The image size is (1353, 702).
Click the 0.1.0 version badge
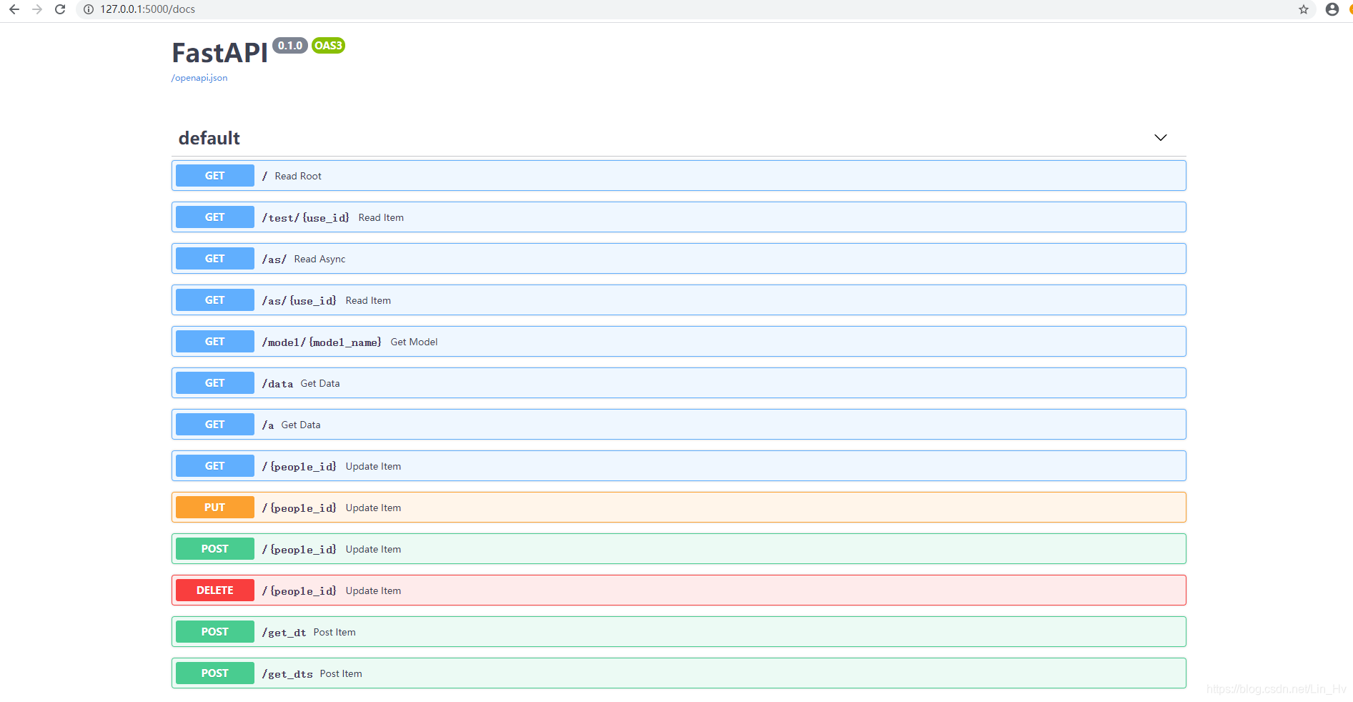coord(290,46)
